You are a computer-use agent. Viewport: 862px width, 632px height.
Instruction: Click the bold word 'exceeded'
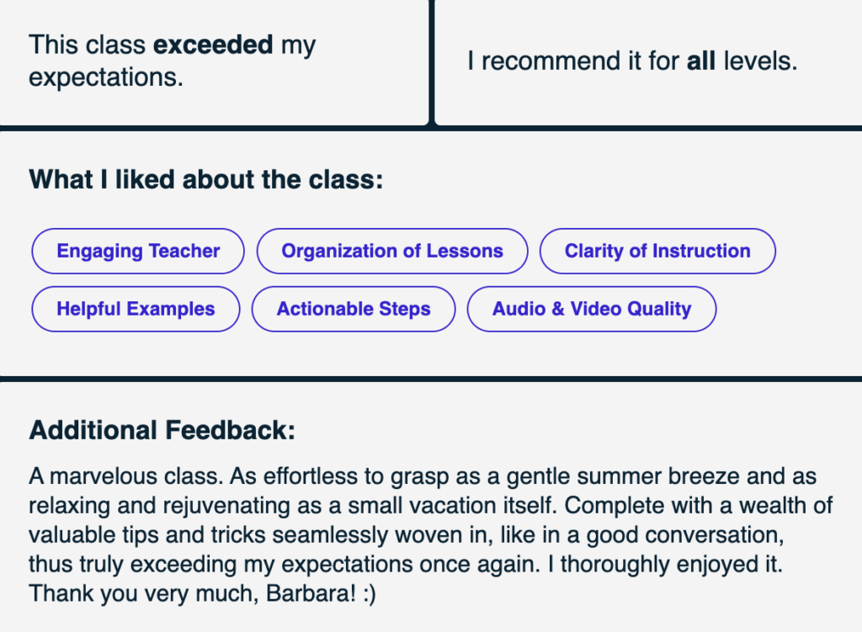point(213,45)
